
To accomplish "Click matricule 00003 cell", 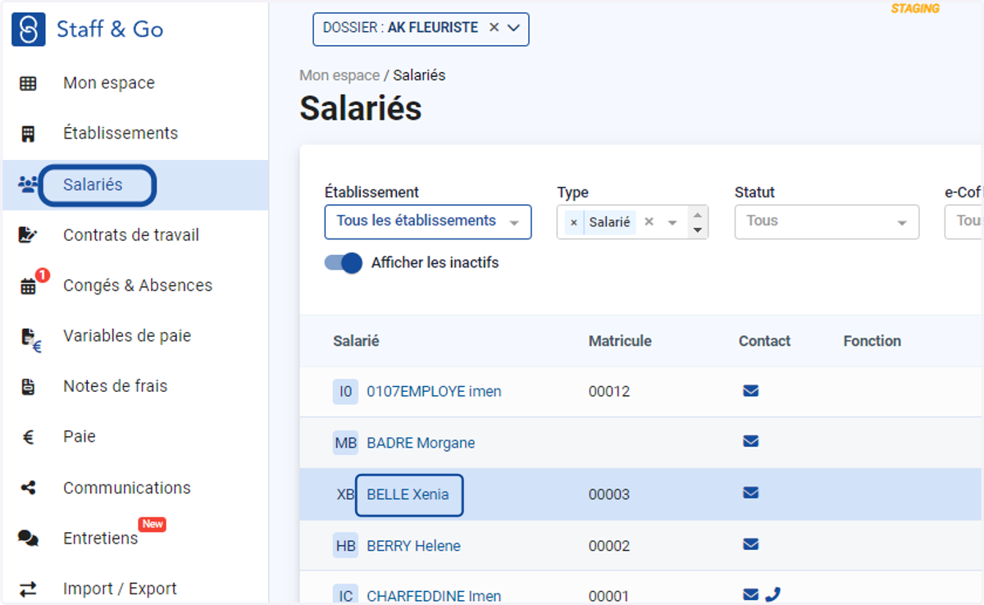I will pos(609,494).
